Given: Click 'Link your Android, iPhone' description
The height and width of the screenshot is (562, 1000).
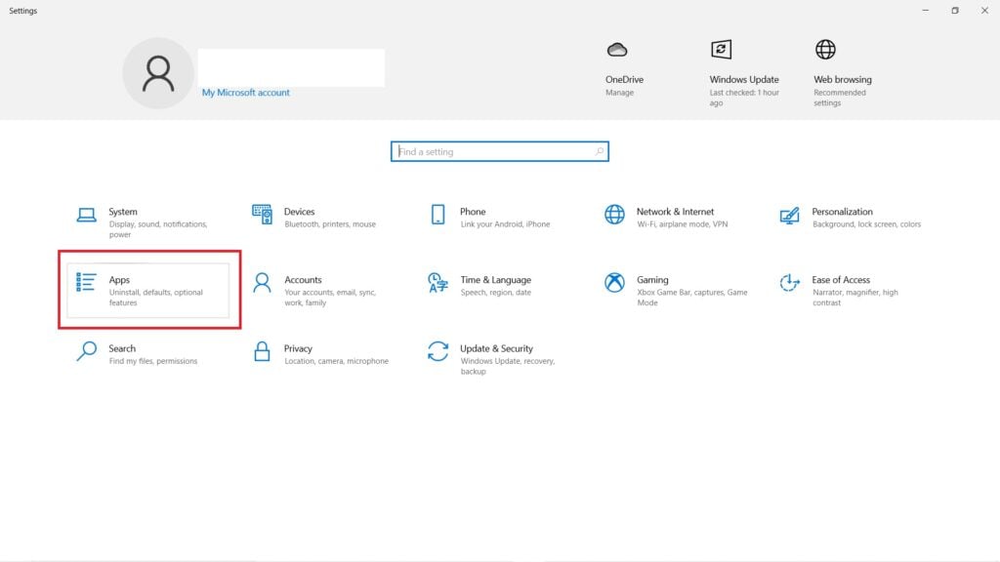Looking at the screenshot, I should tap(505, 224).
